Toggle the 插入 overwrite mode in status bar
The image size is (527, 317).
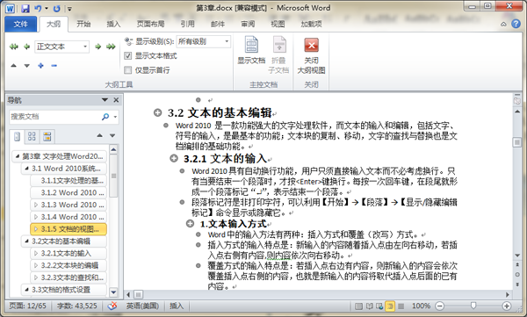177,306
